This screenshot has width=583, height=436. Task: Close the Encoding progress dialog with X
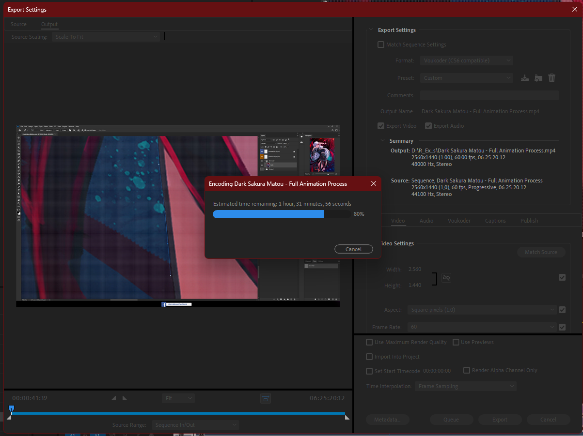(x=374, y=184)
